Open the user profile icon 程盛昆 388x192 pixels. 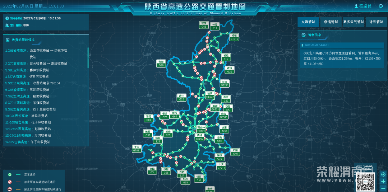[x=356, y=6]
